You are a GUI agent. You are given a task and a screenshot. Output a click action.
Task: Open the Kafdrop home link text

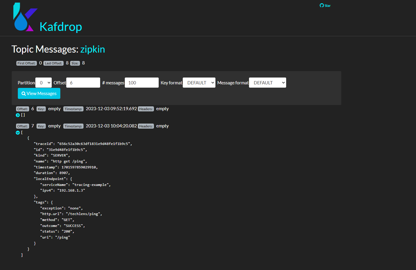[x=61, y=27]
